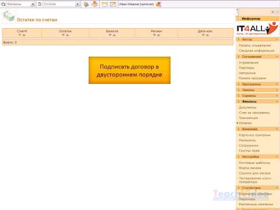Open the Карточка компании link
The width and height of the screenshot is (280, 210).
coord(254,135)
